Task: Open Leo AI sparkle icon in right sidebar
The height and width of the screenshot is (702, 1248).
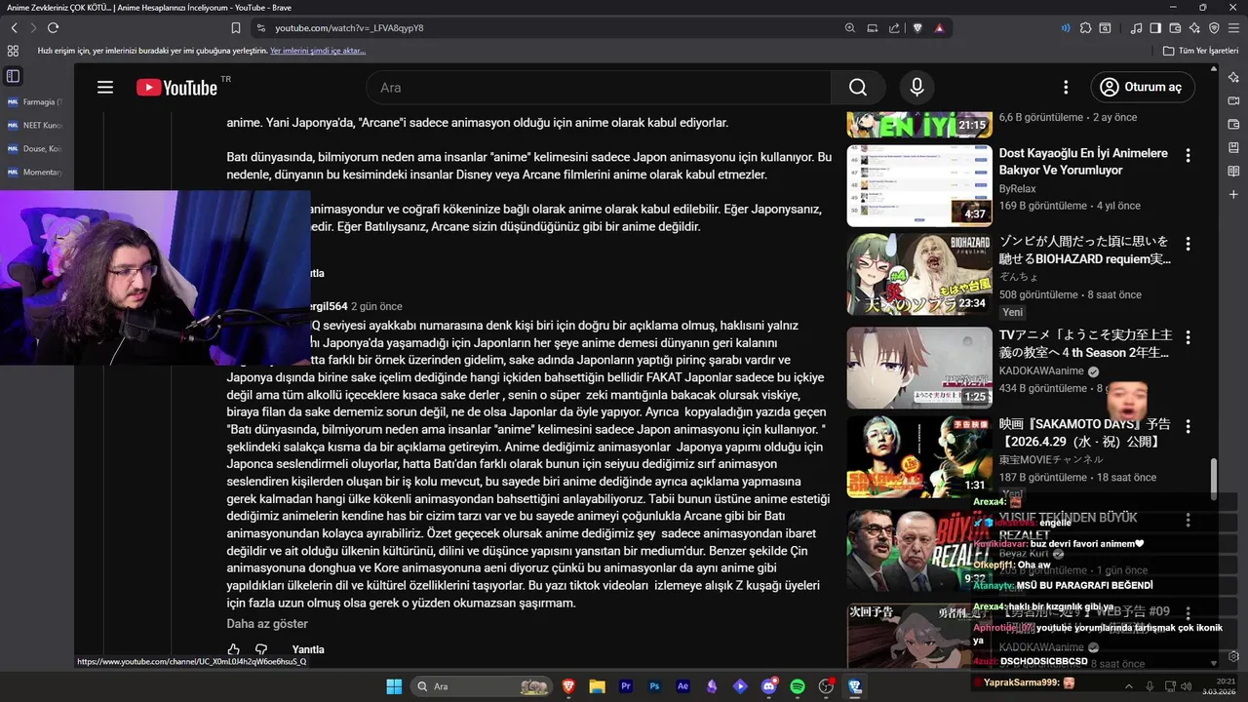Action: (x=1233, y=78)
